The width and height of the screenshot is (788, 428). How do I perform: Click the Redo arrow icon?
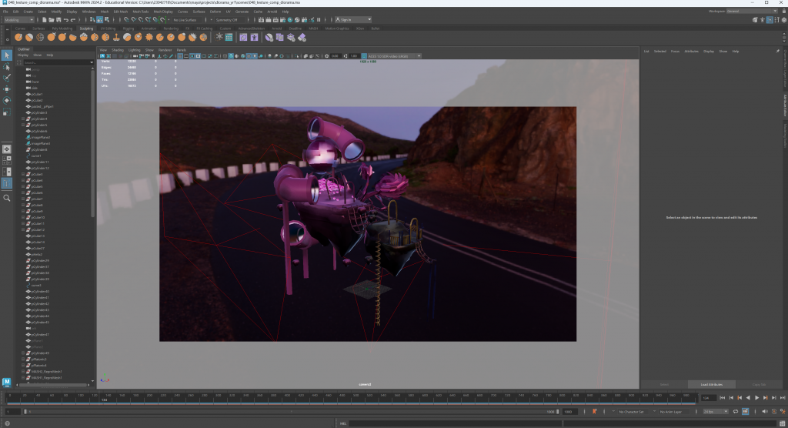[73, 19]
